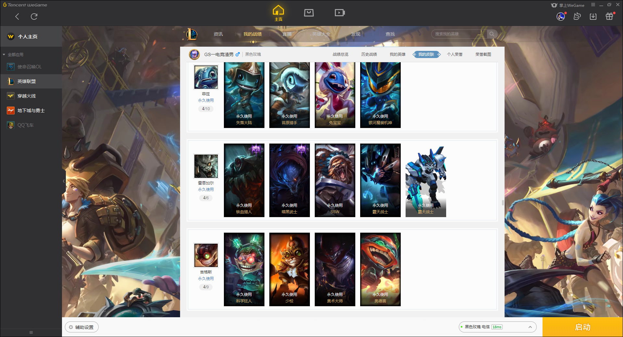Click the 搜索我的英雄 search field
The width and height of the screenshot is (623, 337).
coord(459,34)
